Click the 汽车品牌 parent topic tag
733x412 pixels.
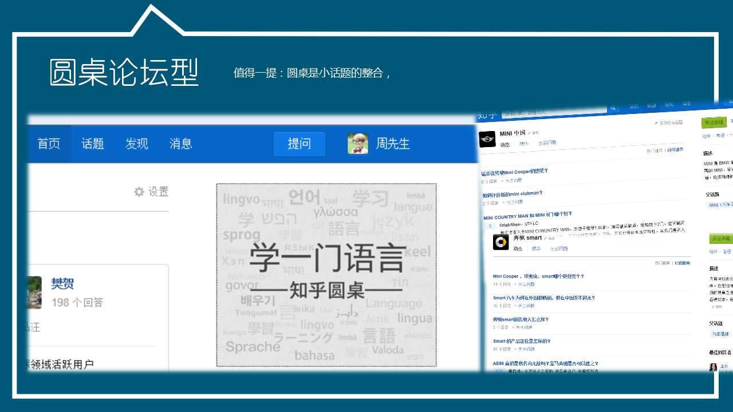720,334
